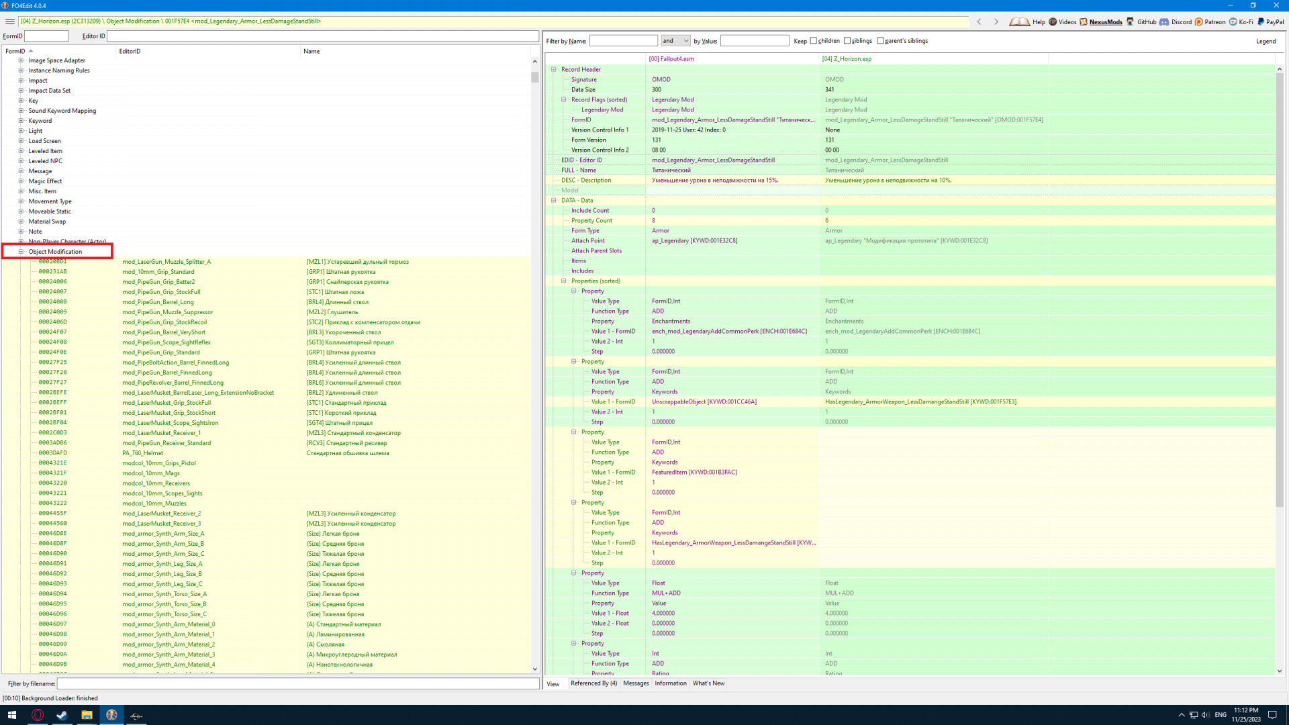Toggle the Keep siblings checkbox
1289x725 pixels.
pyautogui.click(x=847, y=41)
